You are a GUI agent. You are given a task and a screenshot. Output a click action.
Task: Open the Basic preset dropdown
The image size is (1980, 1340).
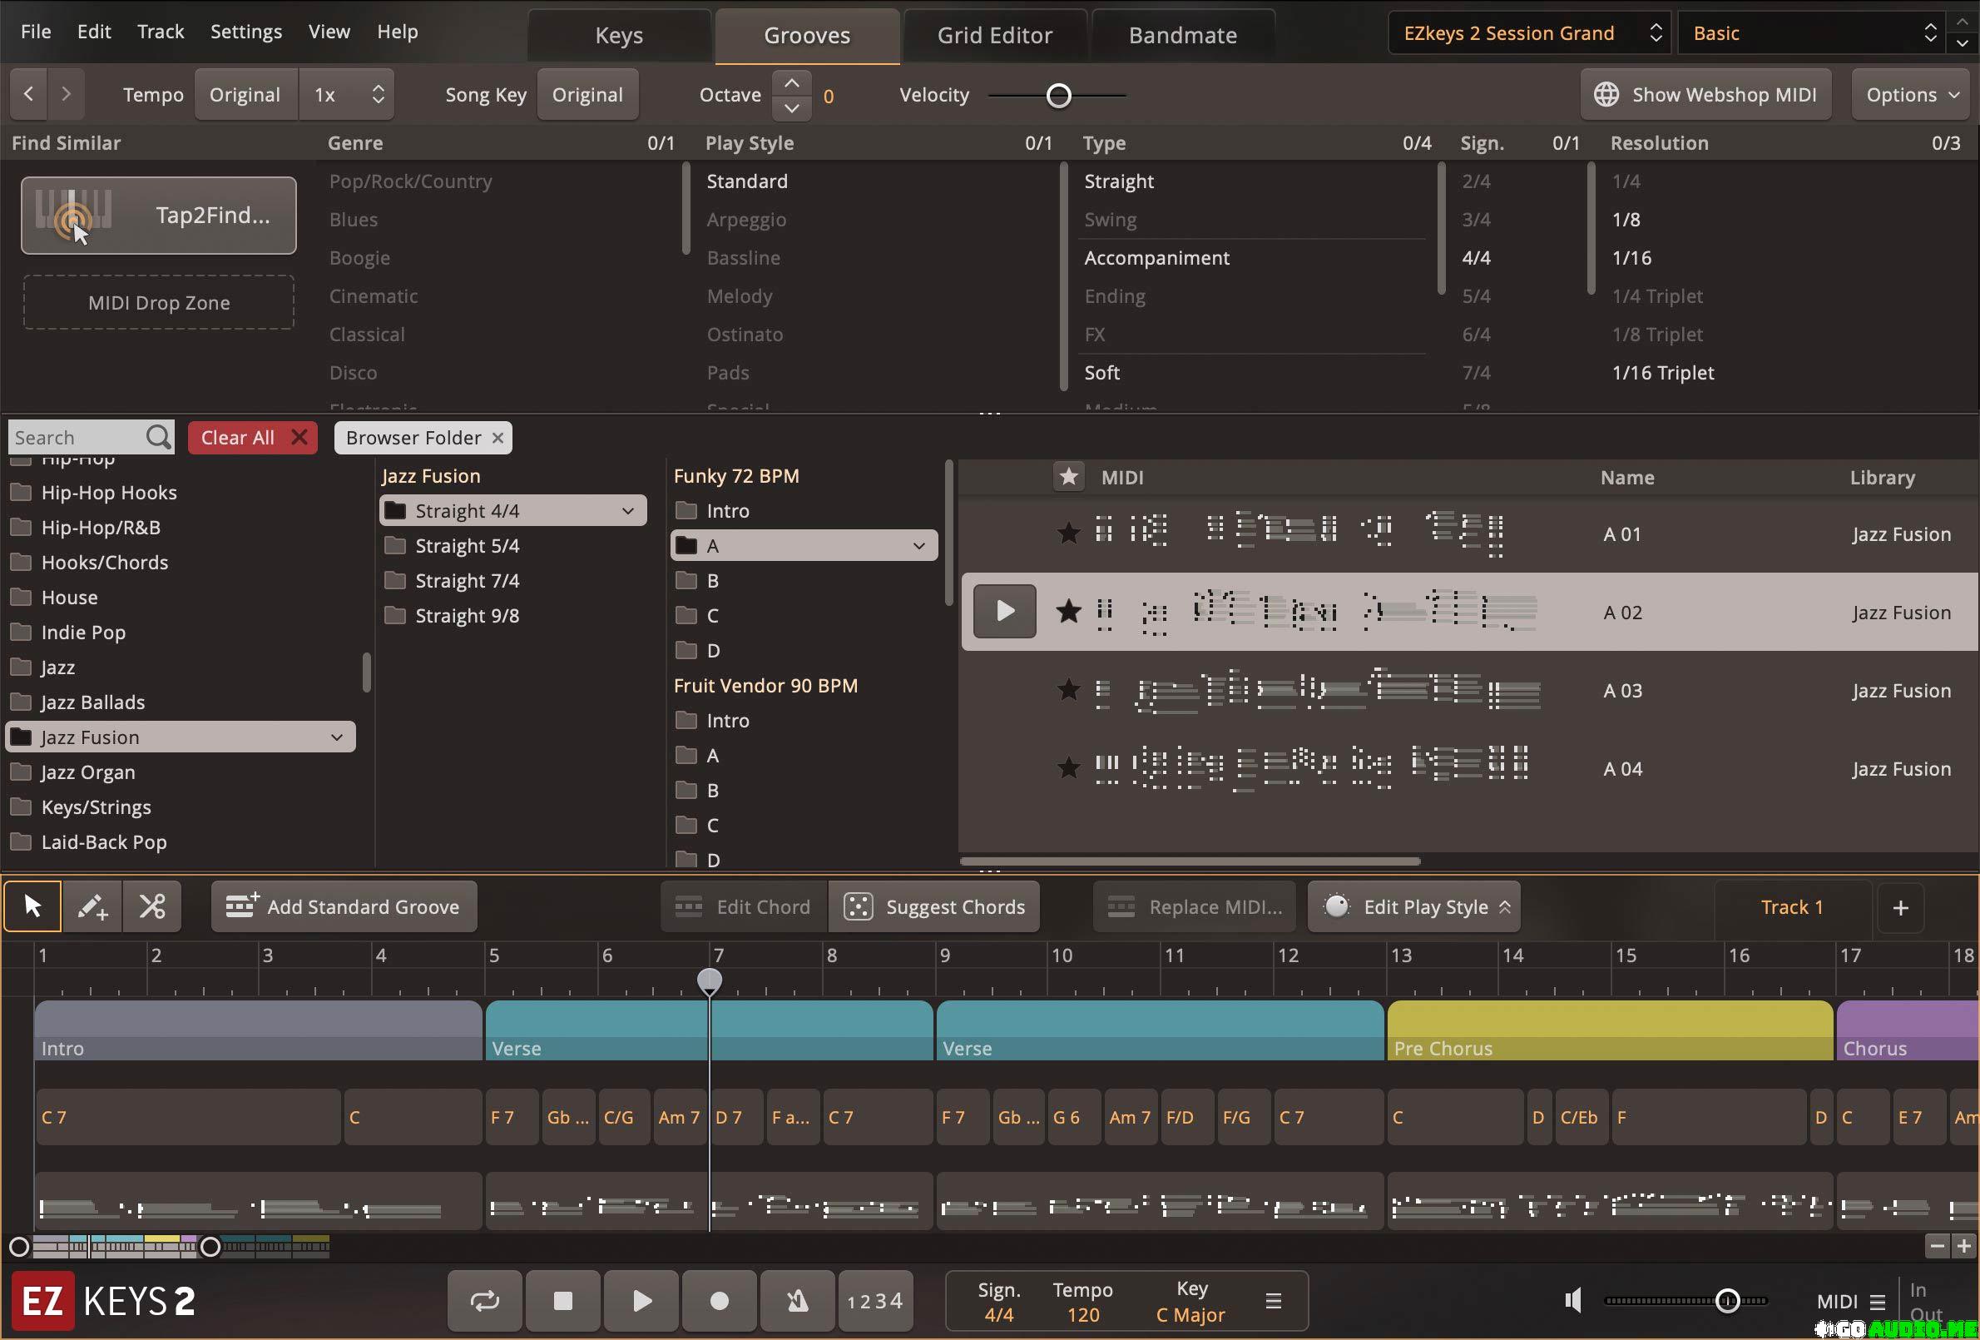pos(1812,33)
